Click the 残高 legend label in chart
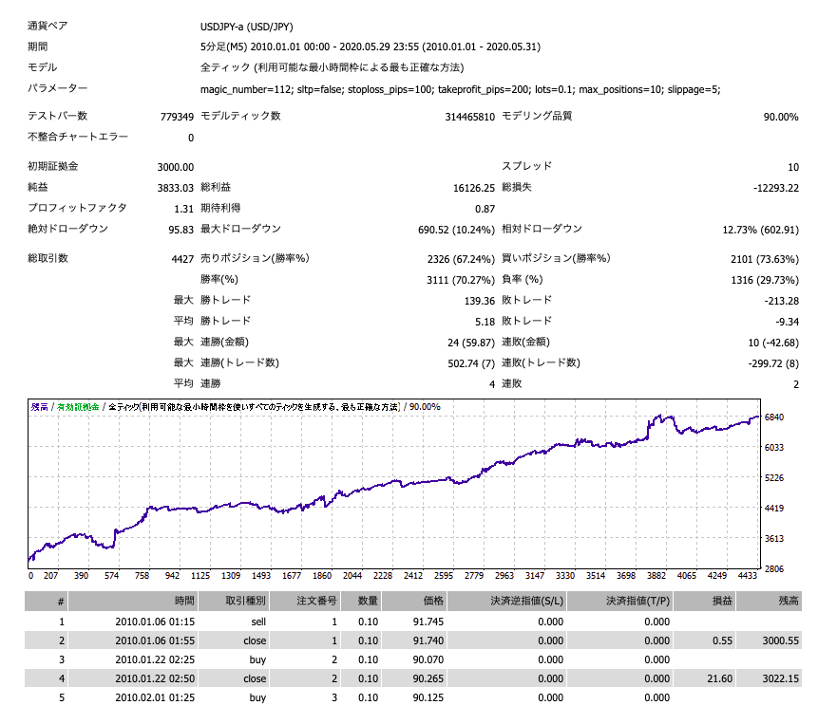This screenshot has height=705, width=818. pos(40,407)
